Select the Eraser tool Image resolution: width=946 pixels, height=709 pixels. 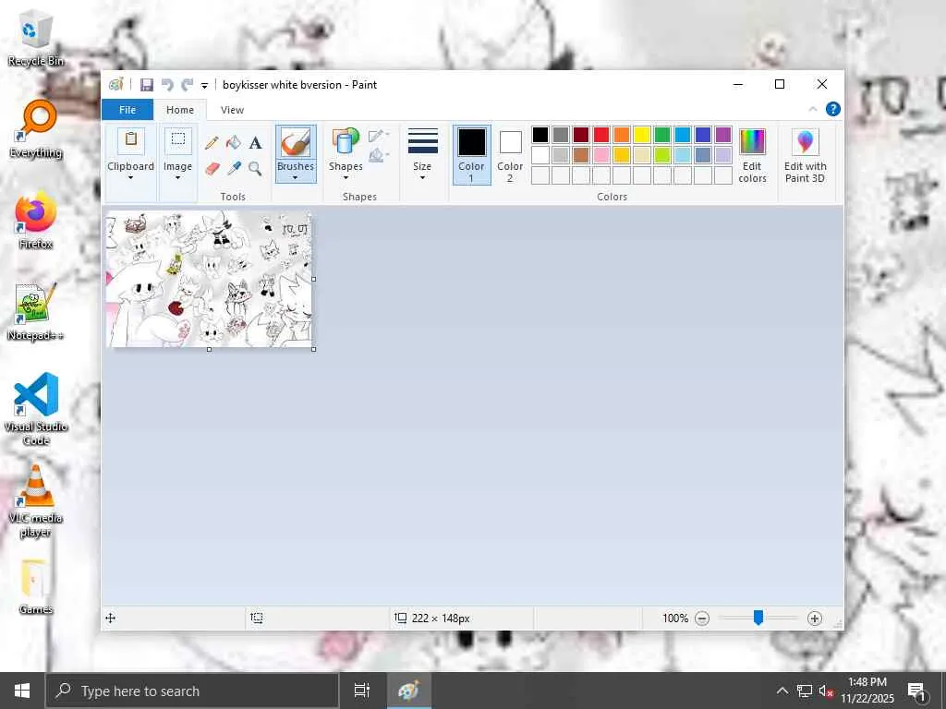[x=212, y=168]
